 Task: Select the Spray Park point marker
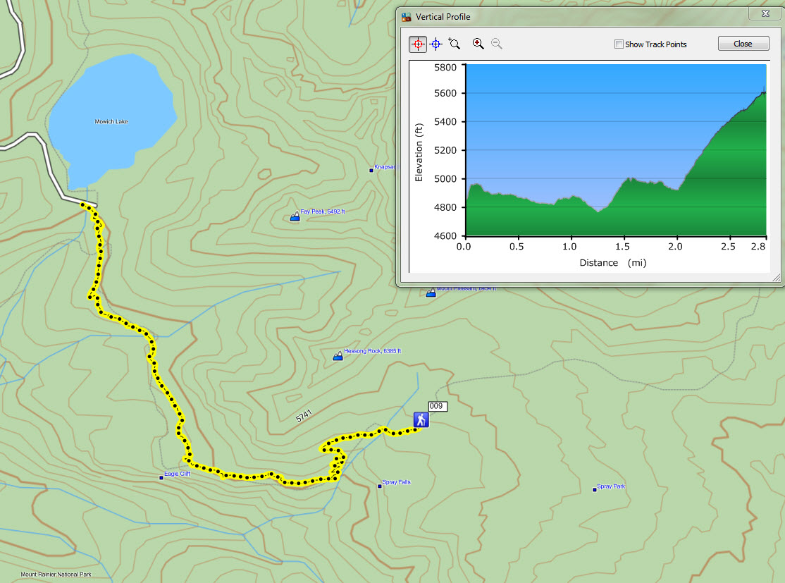click(x=595, y=489)
